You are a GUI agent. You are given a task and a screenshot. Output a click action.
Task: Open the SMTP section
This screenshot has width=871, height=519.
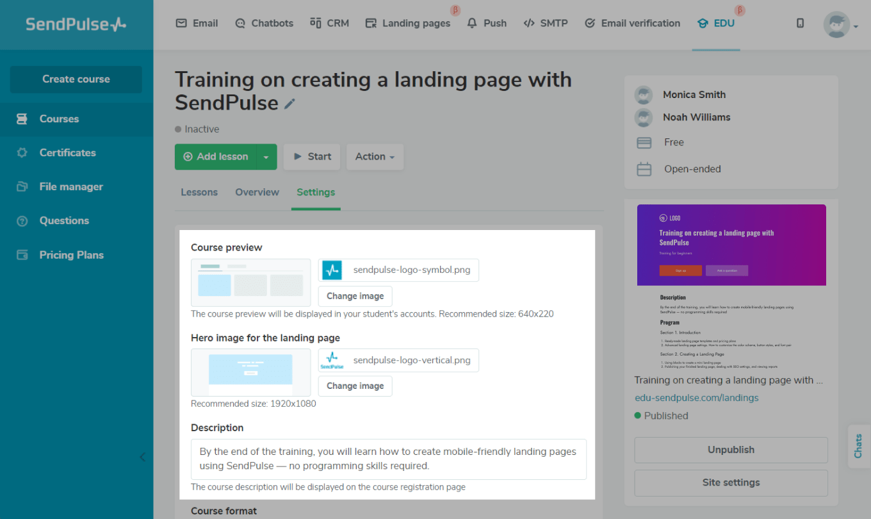(546, 23)
